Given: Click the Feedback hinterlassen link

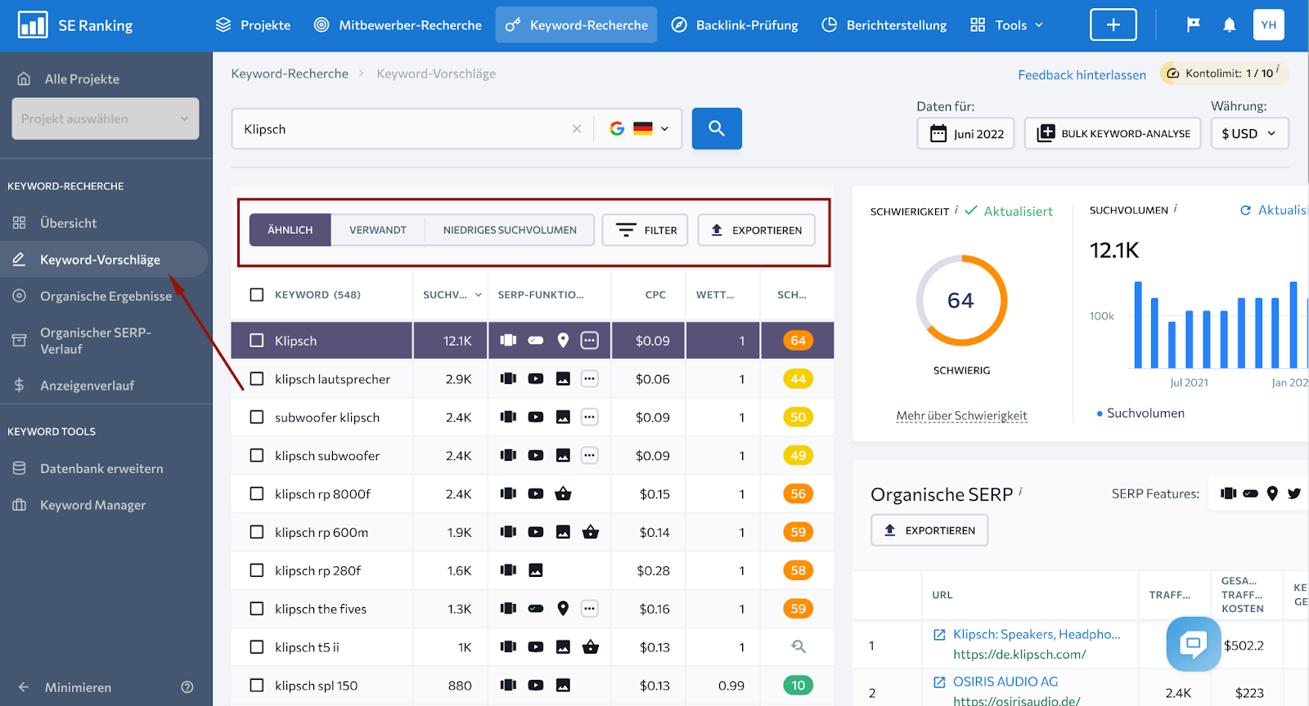Looking at the screenshot, I should coord(1082,74).
